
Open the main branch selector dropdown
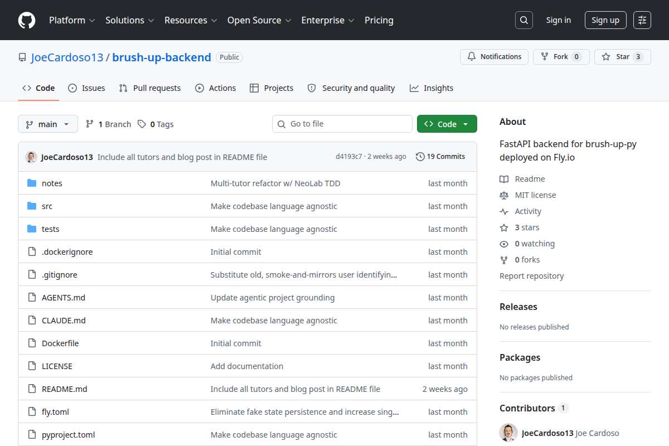[x=48, y=124]
